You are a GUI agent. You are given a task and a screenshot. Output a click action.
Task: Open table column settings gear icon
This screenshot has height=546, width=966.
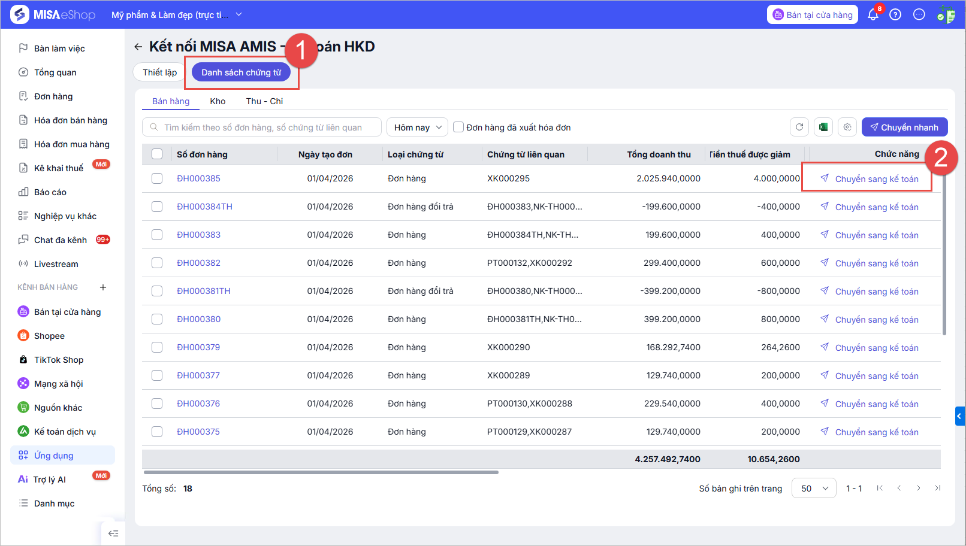point(847,127)
